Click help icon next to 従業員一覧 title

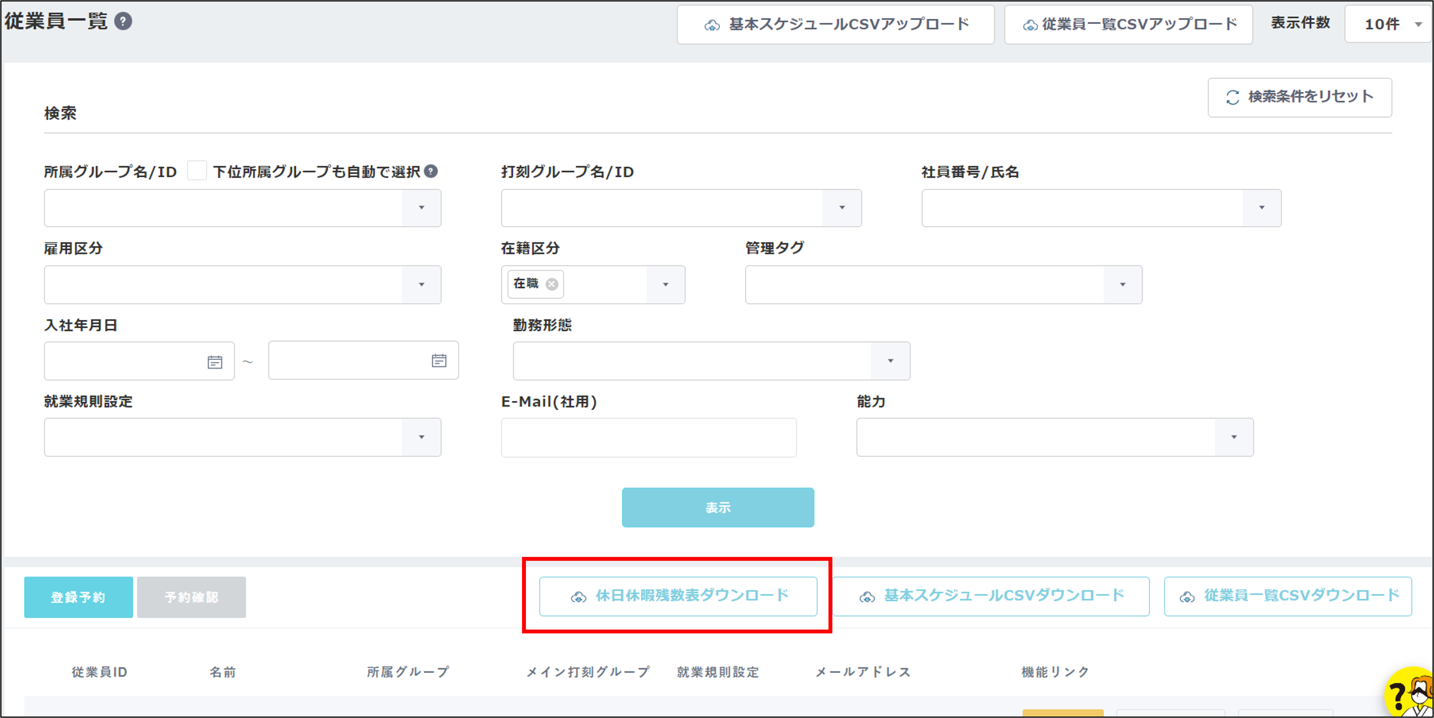123,21
